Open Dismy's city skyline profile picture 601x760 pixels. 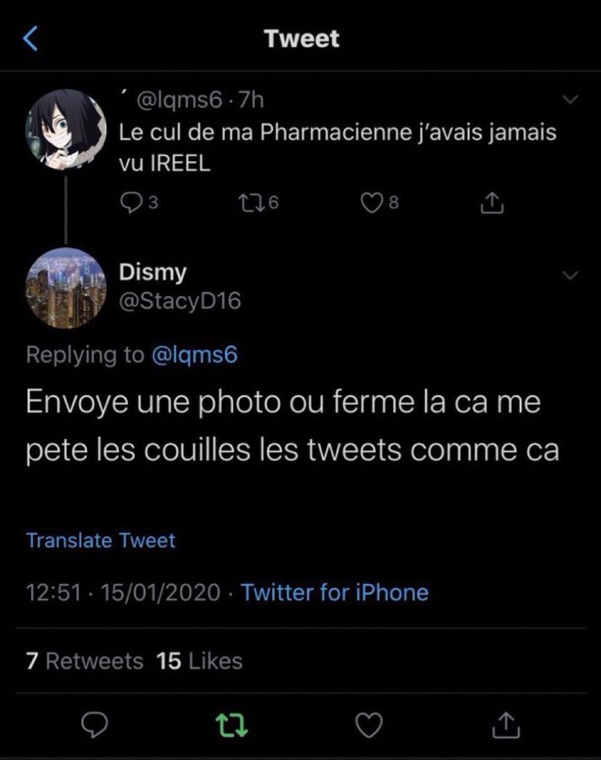[x=65, y=288]
